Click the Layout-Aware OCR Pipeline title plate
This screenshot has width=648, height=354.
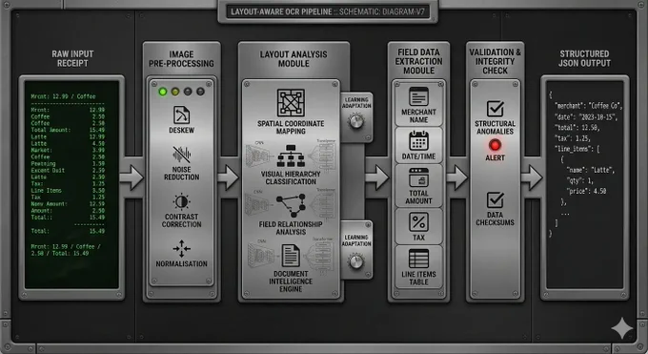[328, 11]
